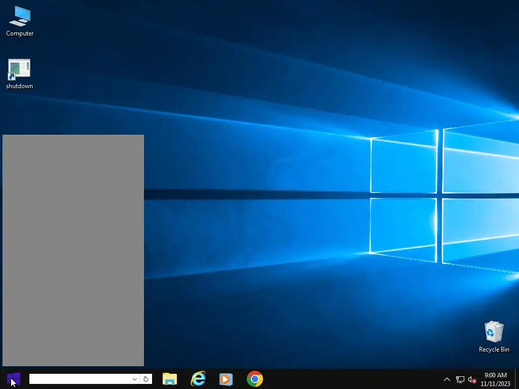
Task: Launch File Explorer from taskbar
Action: pyautogui.click(x=170, y=379)
